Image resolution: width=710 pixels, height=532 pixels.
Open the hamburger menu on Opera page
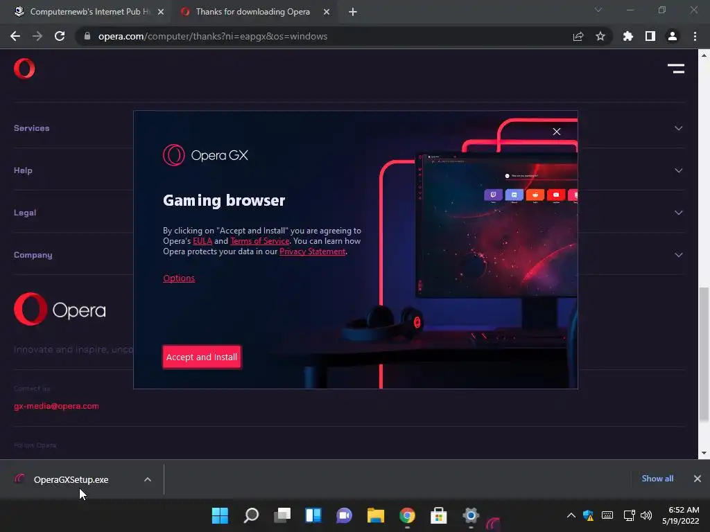tap(675, 69)
